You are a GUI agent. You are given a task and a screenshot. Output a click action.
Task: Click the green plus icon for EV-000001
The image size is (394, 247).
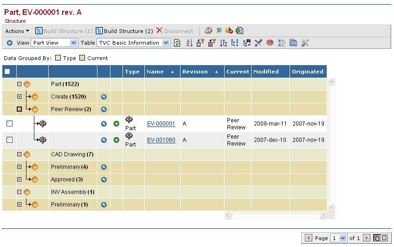click(x=116, y=124)
